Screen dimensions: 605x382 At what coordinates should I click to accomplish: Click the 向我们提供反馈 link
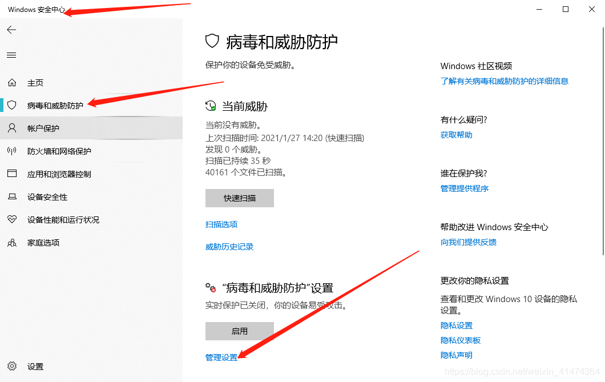469,242
